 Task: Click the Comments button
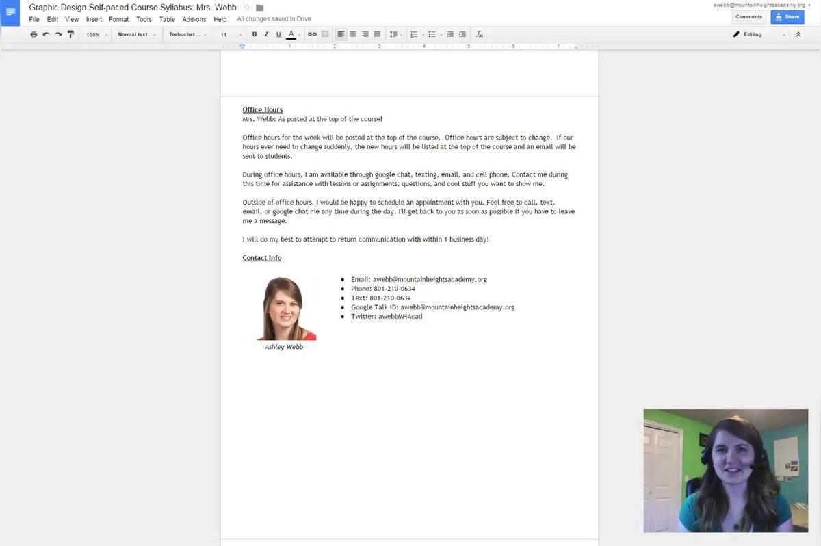click(748, 17)
